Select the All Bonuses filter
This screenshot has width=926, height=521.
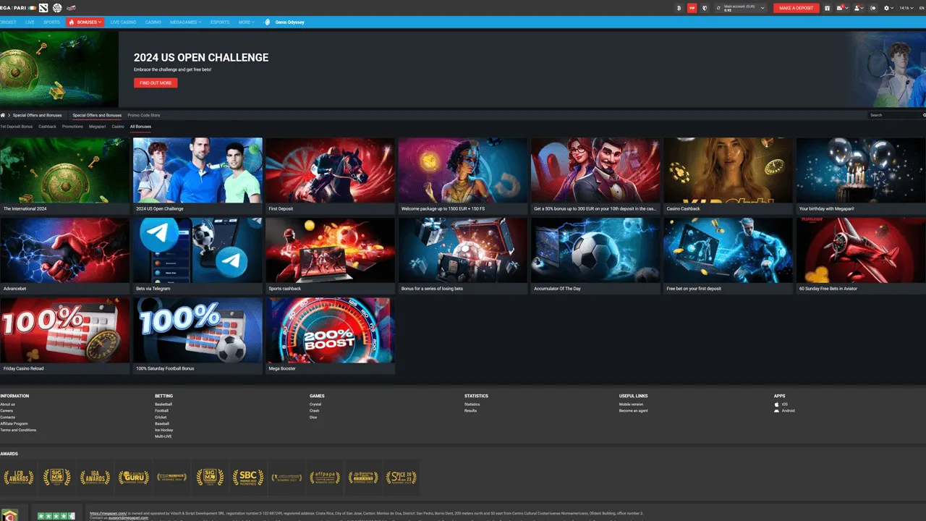pyautogui.click(x=140, y=127)
